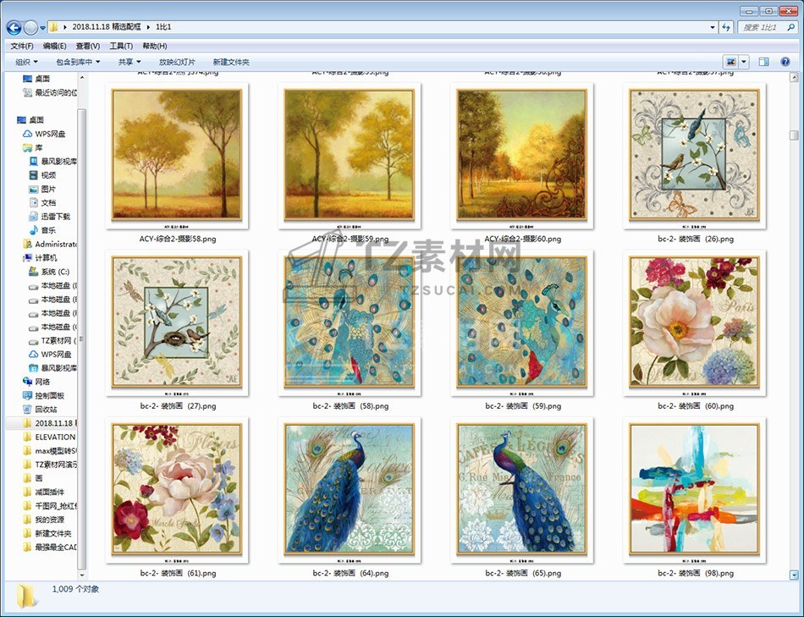Click the 放映幻灯片 button
Viewport: 804px width, 617px height.
[x=177, y=62]
